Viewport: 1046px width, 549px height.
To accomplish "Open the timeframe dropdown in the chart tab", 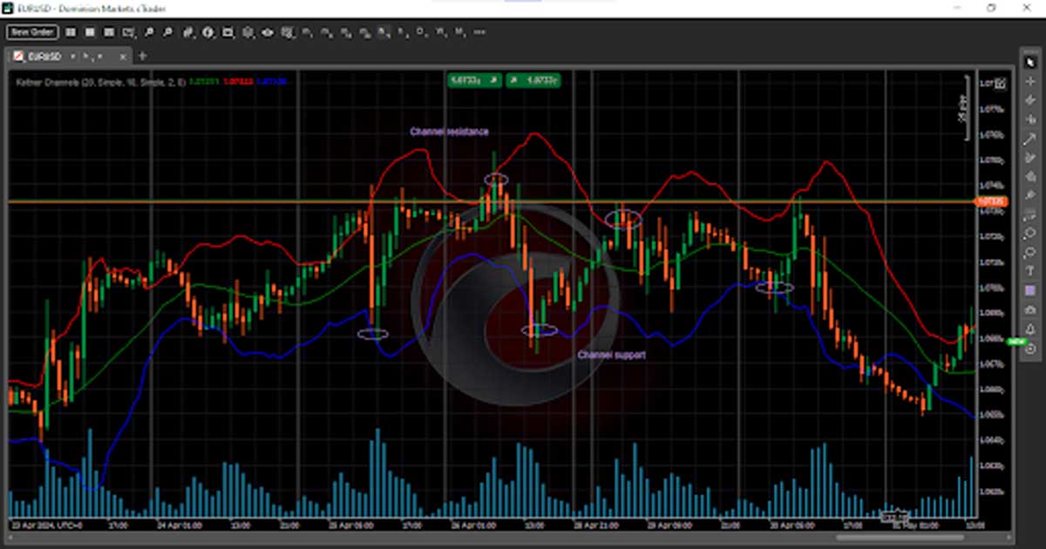I will point(100,56).
